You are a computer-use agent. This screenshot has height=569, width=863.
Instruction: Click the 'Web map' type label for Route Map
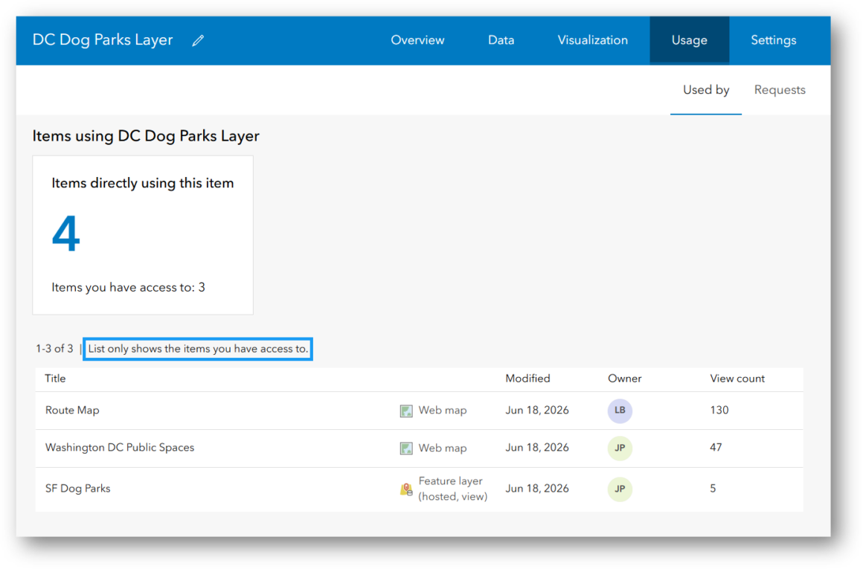click(x=443, y=411)
